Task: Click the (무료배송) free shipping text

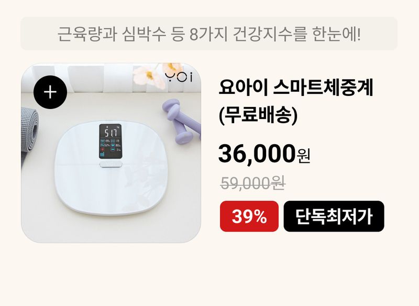Action: (258, 115)
